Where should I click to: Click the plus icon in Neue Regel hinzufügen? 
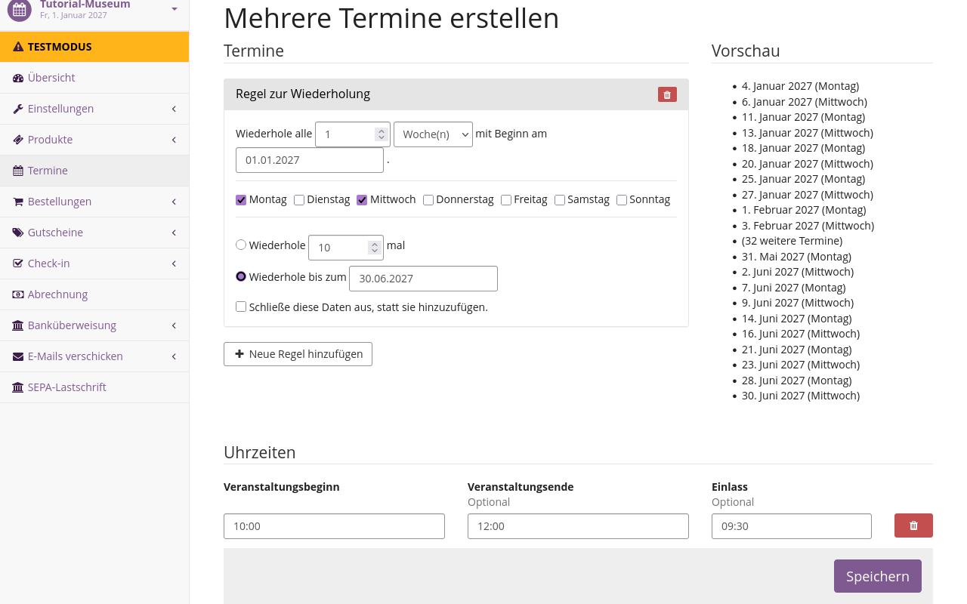point(239,354)
